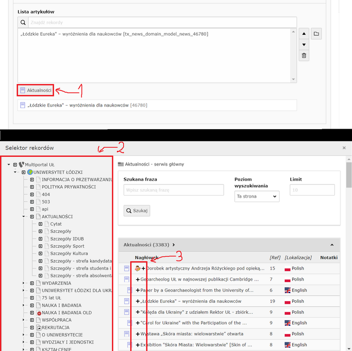Add "Dorobek artystyczny" record via plus icon

[143, 269]
